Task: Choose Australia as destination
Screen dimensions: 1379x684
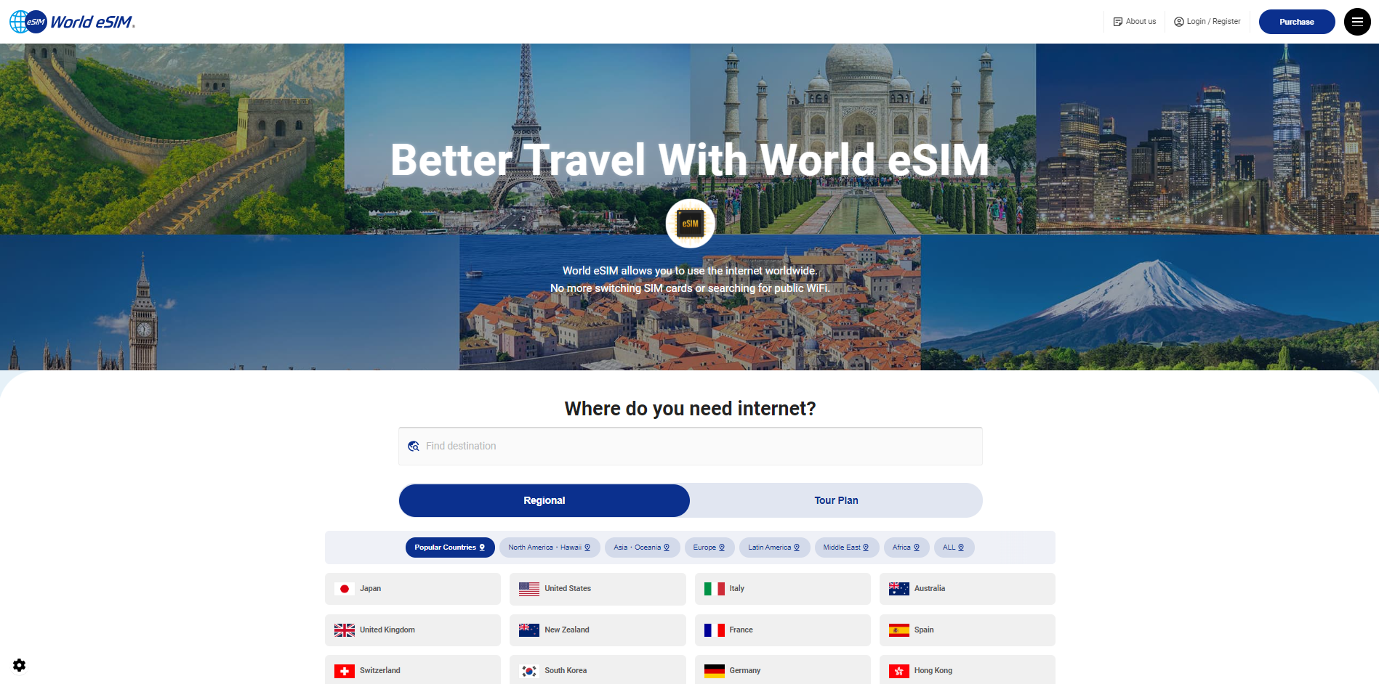Action: pos(968,589)
